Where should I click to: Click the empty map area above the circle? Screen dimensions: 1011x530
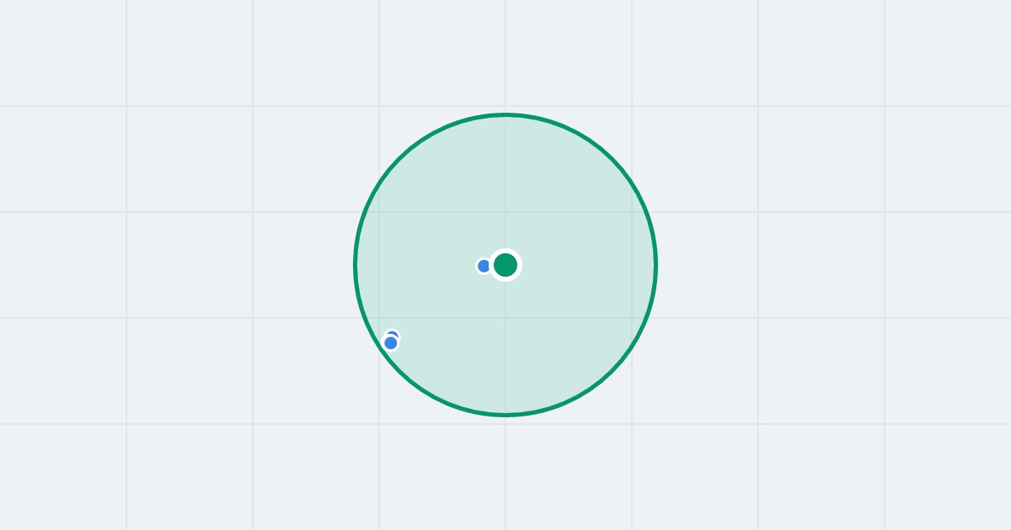tap(505, 55)
